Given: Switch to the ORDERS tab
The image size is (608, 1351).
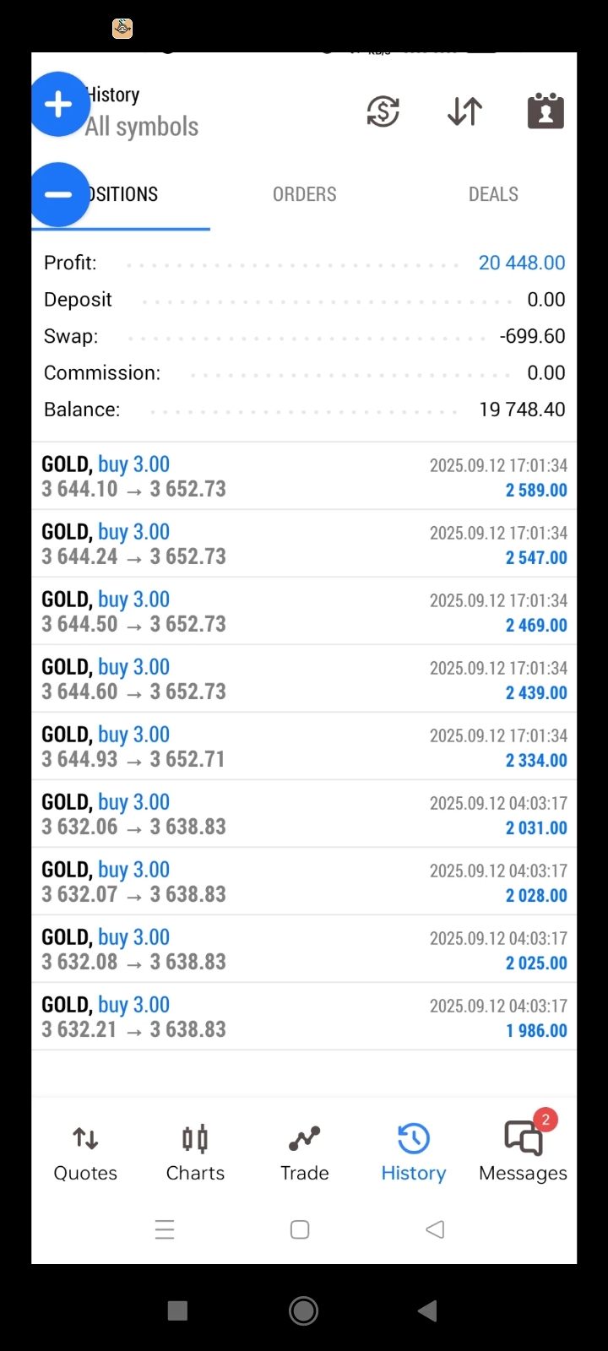Looking at the screenshot, I should tap(304, 194).
